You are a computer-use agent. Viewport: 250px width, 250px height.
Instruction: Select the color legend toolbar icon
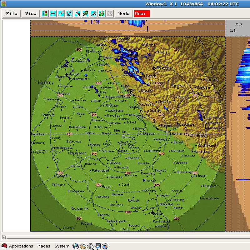[45, 13]
